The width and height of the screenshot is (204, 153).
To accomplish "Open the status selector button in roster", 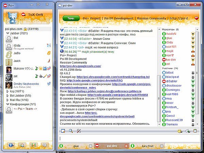I will [x=11, y=145].
